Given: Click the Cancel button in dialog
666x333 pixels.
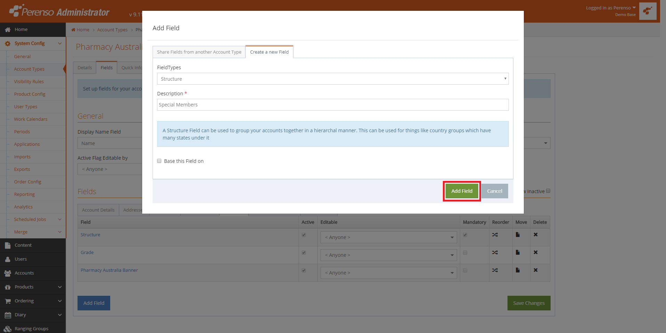Looking at the screenshot, I should click(495, 191).
